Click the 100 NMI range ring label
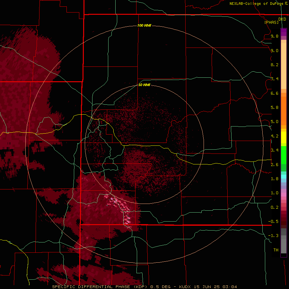 pos(144,25)
